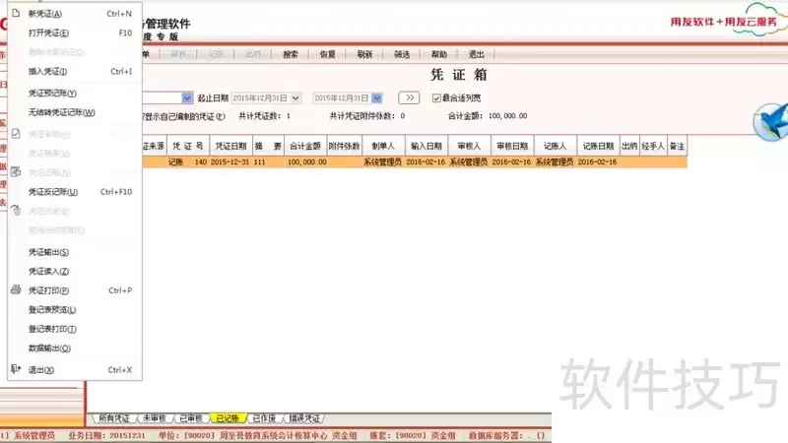Click the 备注 column header

pyautogui.click(x=677, y=146)
